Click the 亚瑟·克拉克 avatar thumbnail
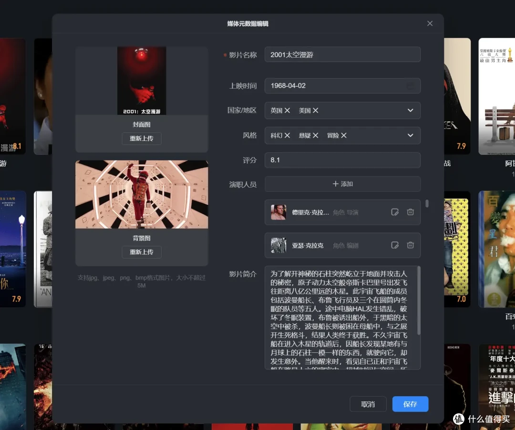Viewport: 515px width, 430px height. click(x=278, y=245)
